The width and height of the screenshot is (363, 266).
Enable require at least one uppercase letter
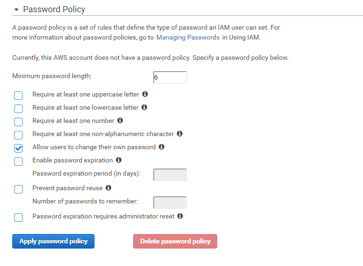coord(18,96)
